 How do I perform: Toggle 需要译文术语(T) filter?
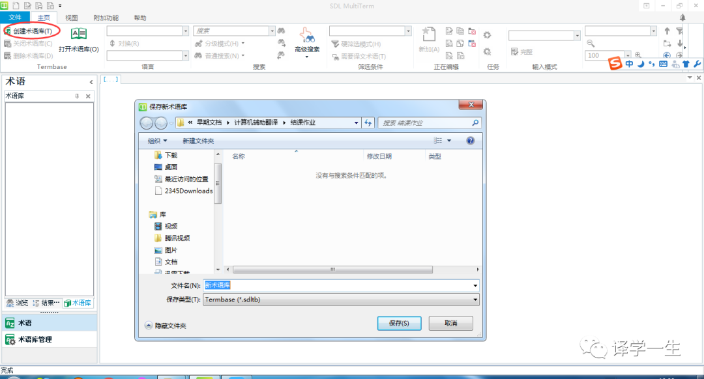pyautogui.click(x=359, y=57)
